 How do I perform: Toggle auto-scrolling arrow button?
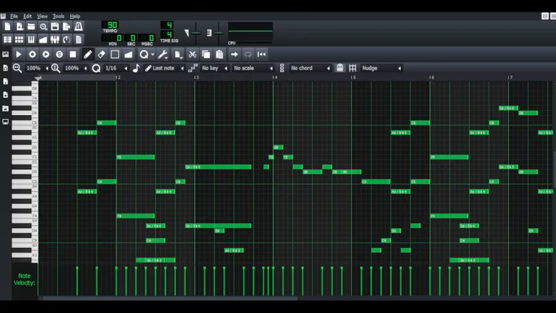[234, 54]
